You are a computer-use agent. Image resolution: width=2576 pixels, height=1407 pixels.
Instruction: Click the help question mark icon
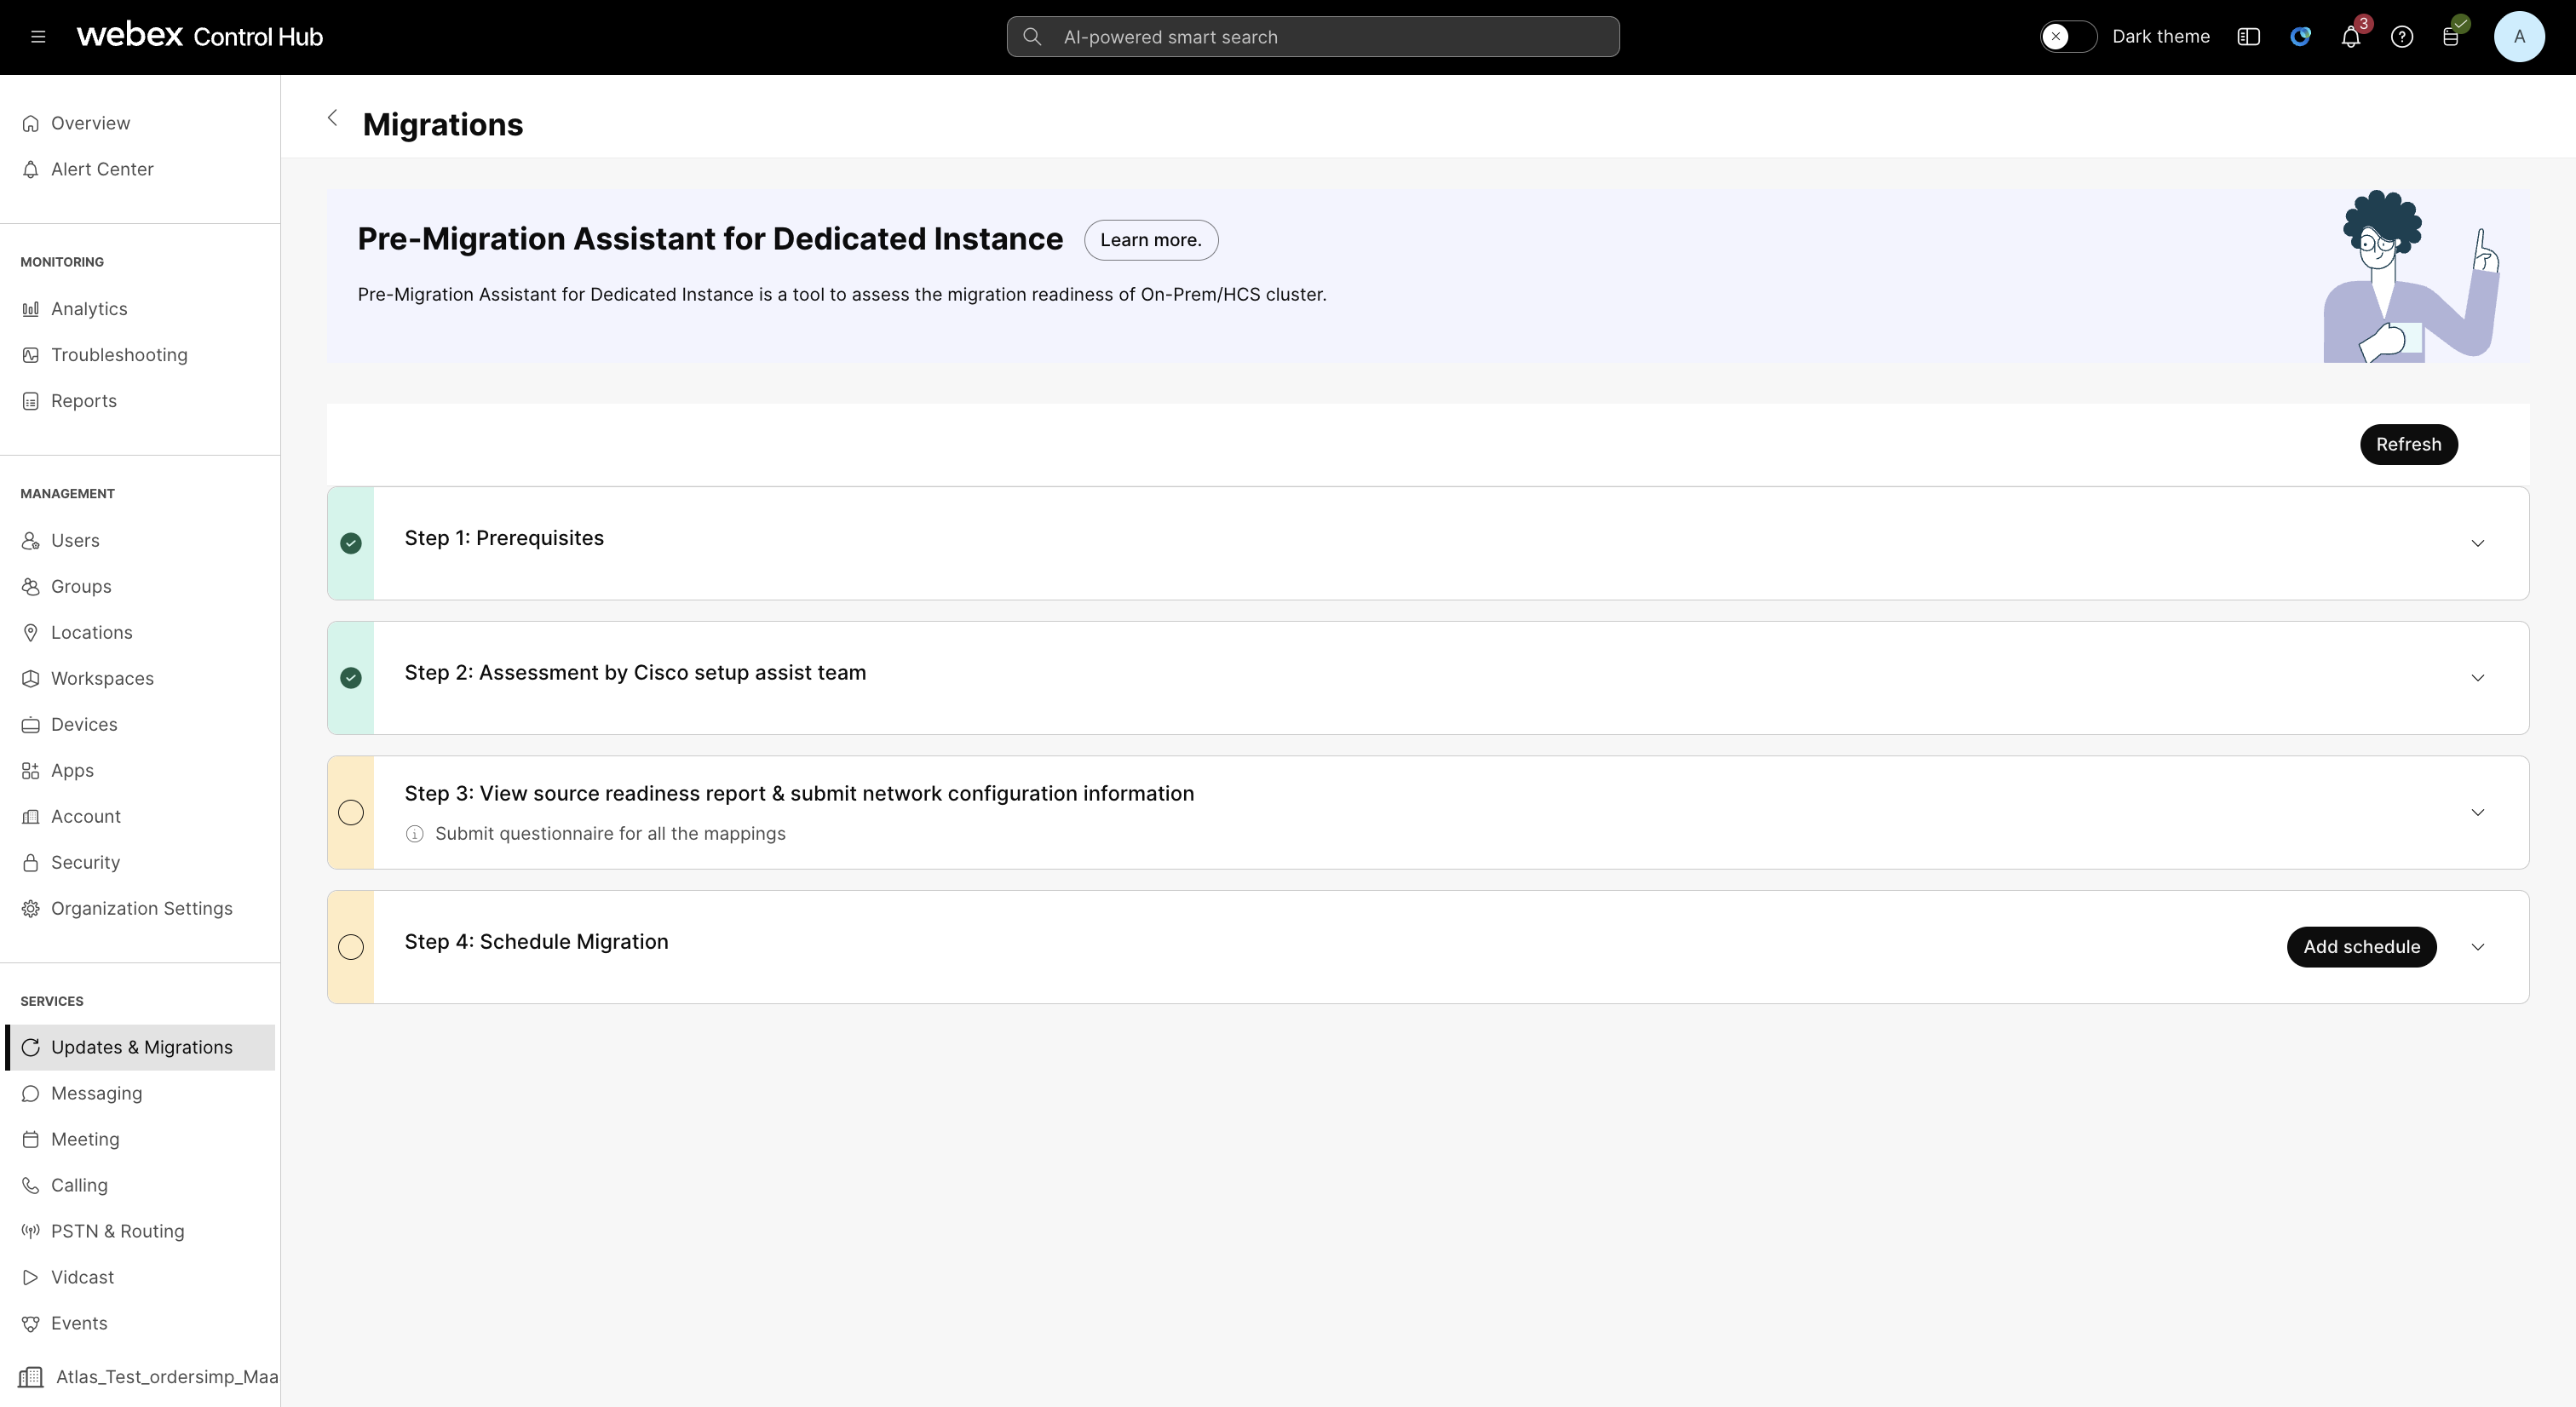[2401, 37]
